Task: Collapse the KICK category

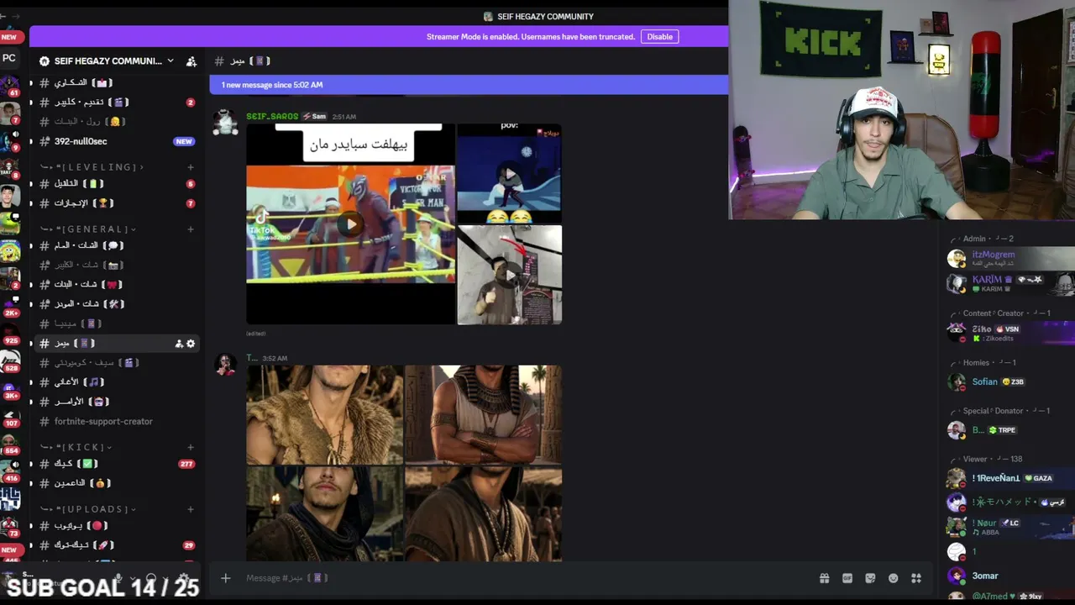Action: [x=76, y=447]
